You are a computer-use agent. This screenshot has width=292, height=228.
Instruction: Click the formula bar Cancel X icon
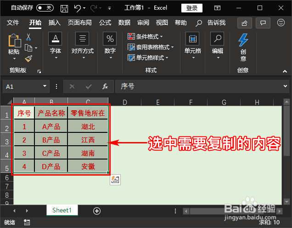[72, 86]
